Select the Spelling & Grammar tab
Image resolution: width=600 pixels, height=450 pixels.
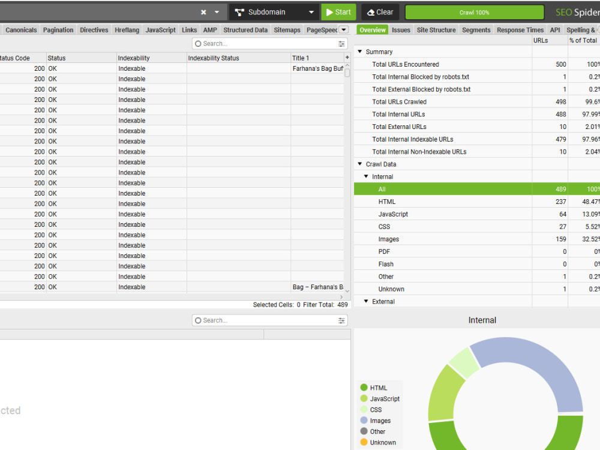pos(581,30)
